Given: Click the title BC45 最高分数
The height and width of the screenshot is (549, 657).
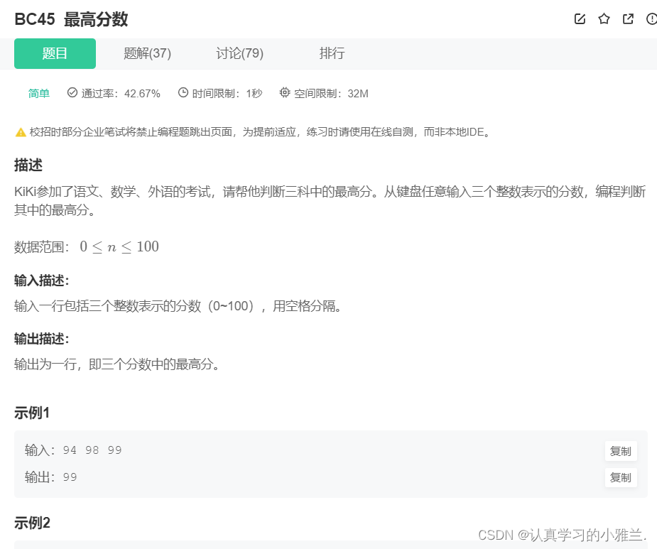Looking at the screenshot, I should coord(71,19).
